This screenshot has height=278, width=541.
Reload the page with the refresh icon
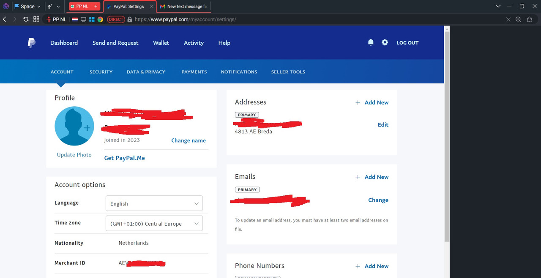coord(26,19)
